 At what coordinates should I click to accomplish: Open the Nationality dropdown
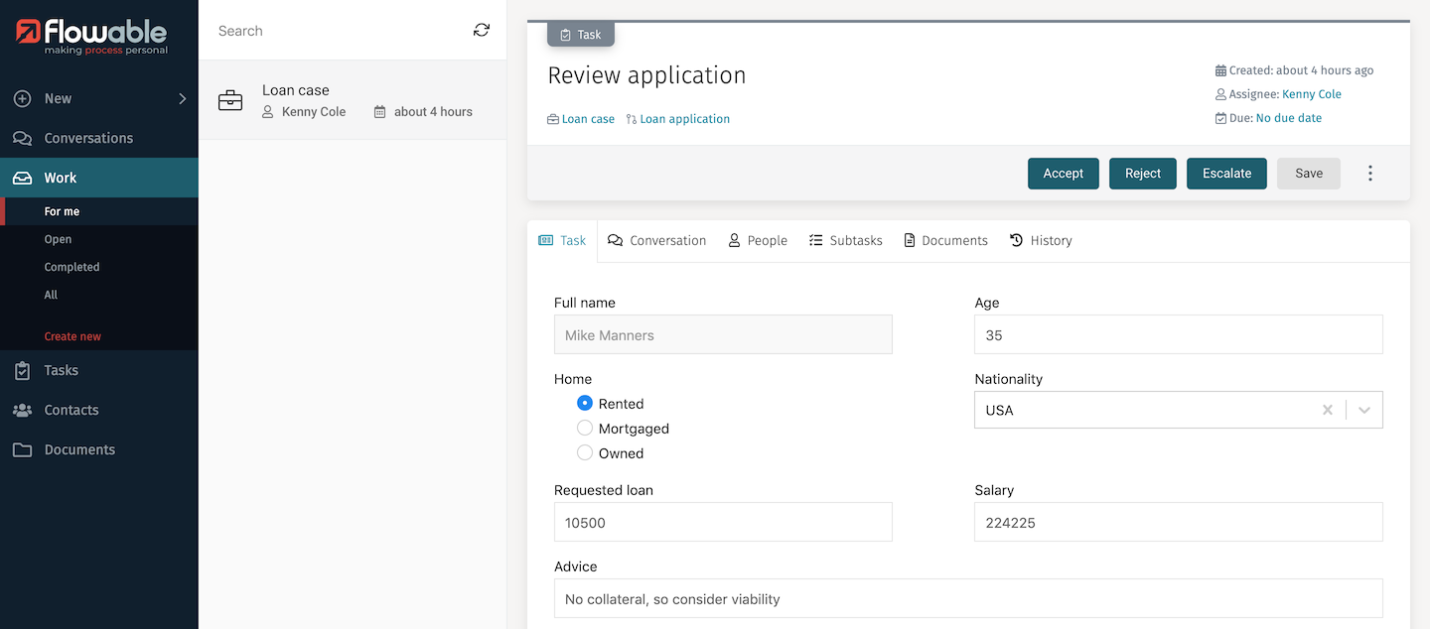click(x=1364, y=409)
